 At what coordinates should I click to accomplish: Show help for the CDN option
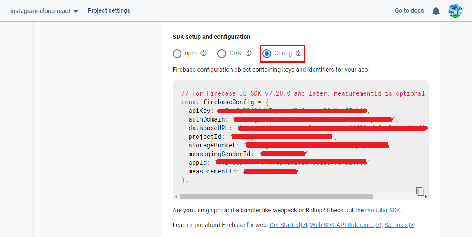tap(249, 53)
